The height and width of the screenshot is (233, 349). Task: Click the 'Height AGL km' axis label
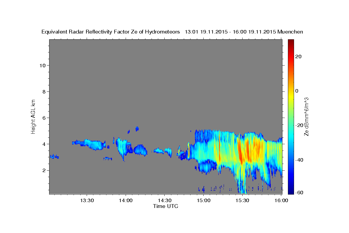(x=33, y=116)
